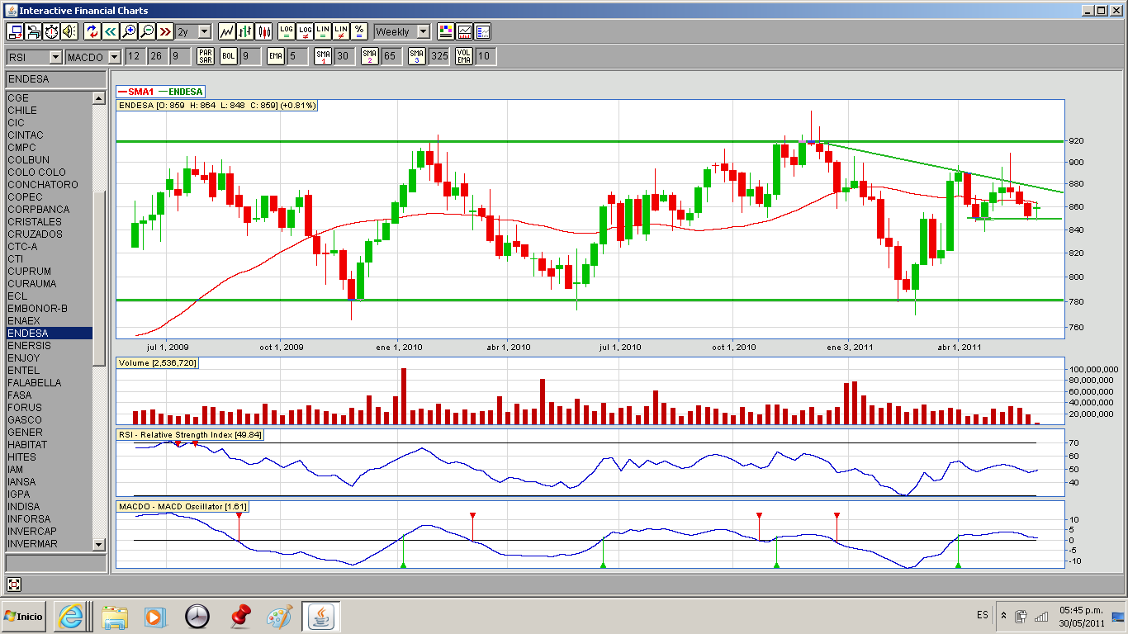Select IANSA in the stock list
This screenshot has height=634, width=1128.
coord(50,481)
